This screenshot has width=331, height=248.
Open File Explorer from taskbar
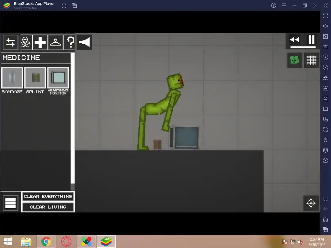(x=26, y=242)
